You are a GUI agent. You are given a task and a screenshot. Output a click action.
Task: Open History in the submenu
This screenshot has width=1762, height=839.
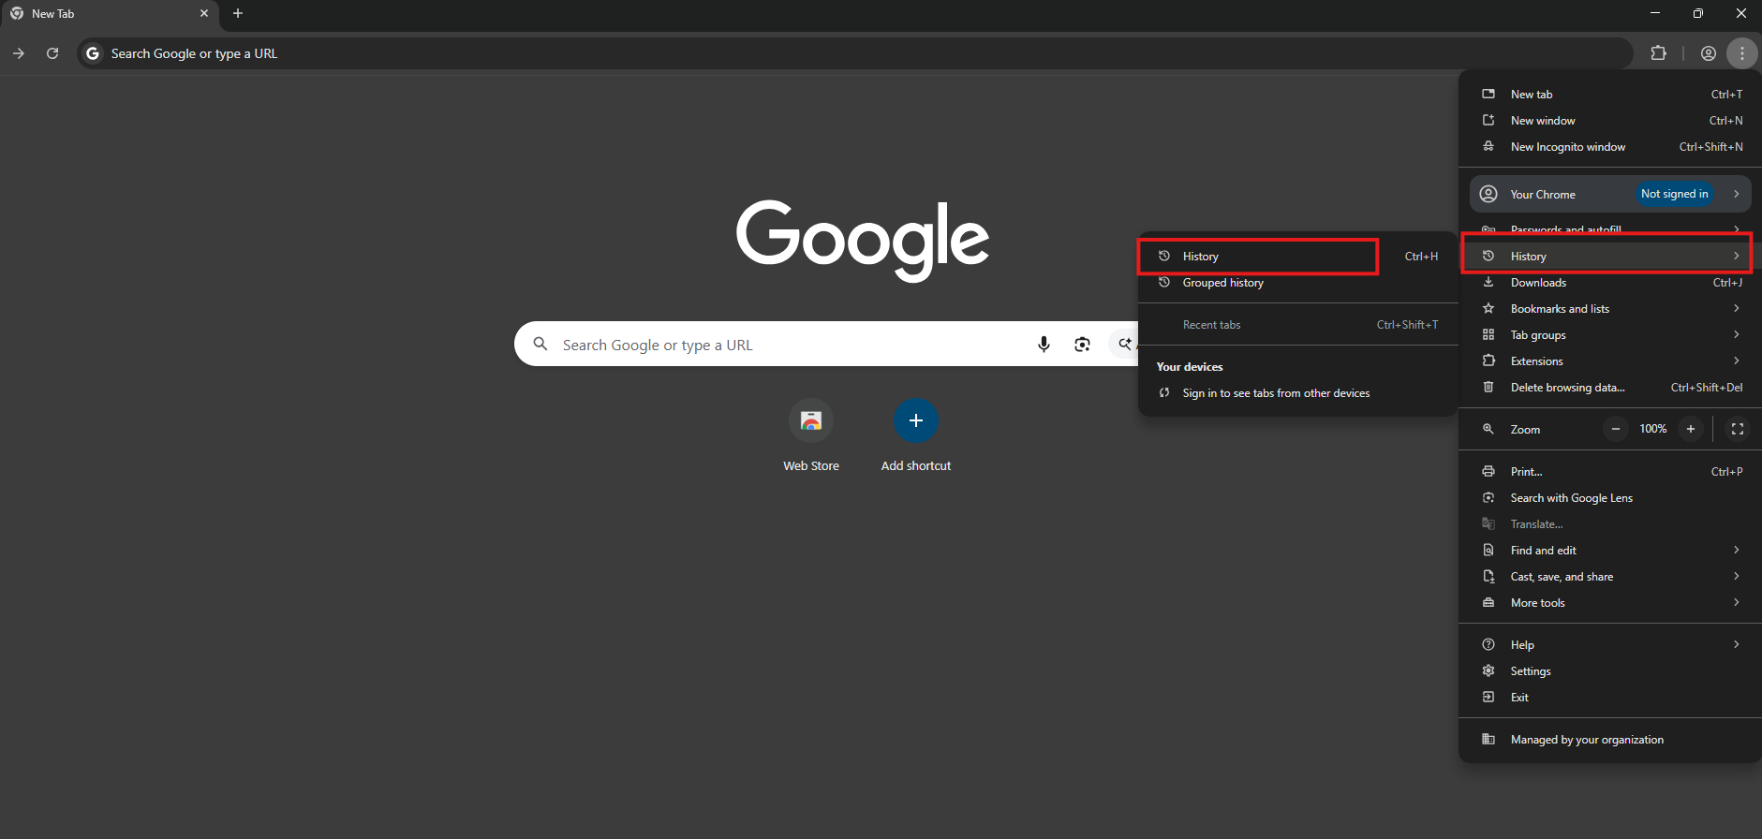click(1298, 256)
